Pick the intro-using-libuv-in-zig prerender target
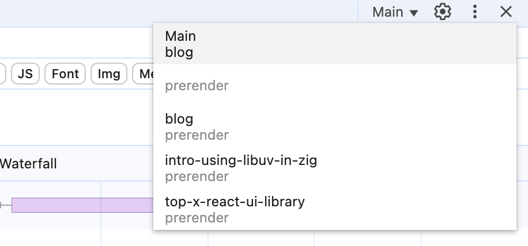Screen dimensions: 528x246 [x=334, y=168]
